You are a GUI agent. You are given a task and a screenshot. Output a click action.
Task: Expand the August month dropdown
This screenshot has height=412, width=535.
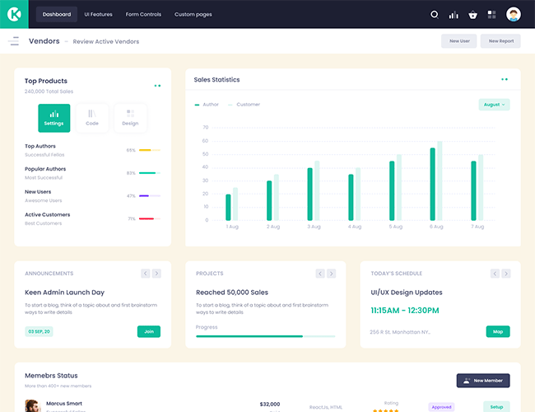(x=494, y=105)
